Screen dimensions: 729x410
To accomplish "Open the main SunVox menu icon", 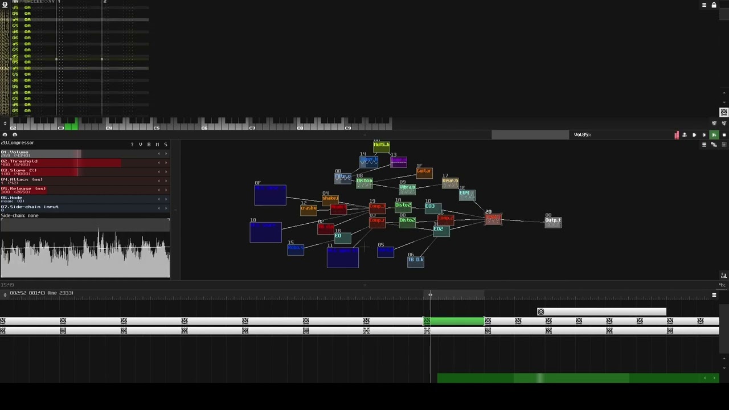I will point(5,5).
